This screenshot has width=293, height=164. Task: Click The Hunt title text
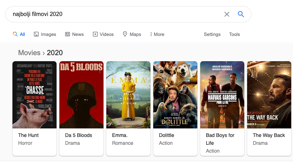point(28,135)
